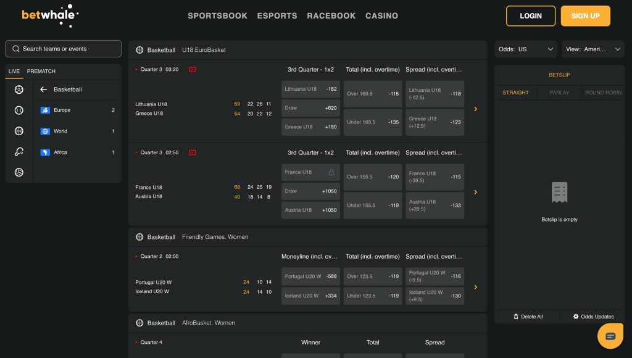Image resolution: width=632 pixels, height=358 pixels.
Task: Click the lock icon on France U18 odds
Action: (x=331, y=172)
